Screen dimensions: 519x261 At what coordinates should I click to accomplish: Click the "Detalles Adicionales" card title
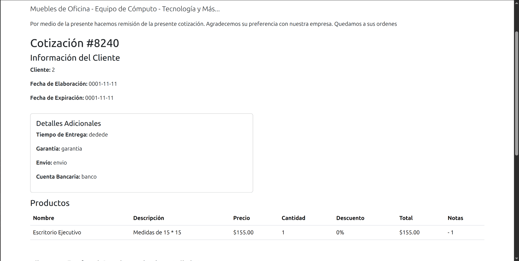(68, 123)
